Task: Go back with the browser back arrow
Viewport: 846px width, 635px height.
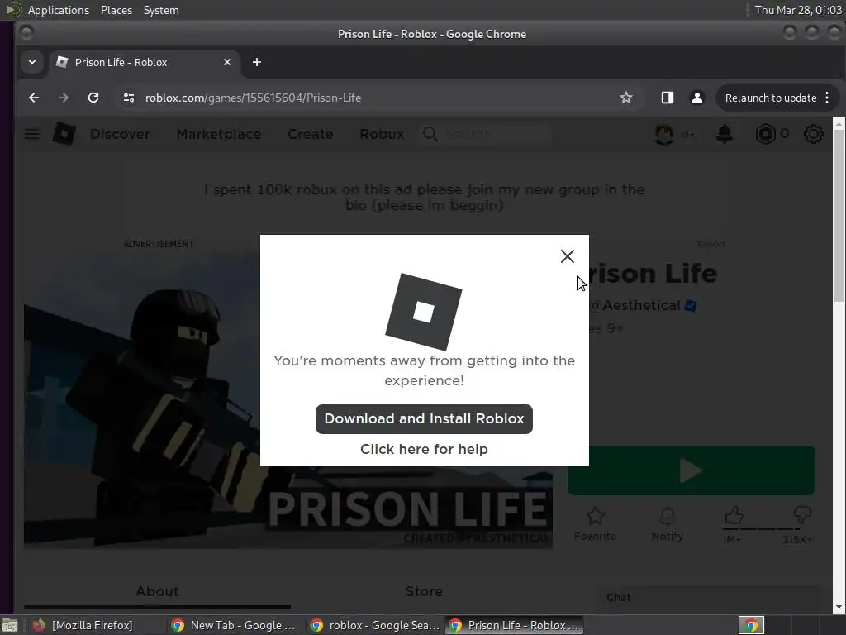Action: [x=33, y=98]
